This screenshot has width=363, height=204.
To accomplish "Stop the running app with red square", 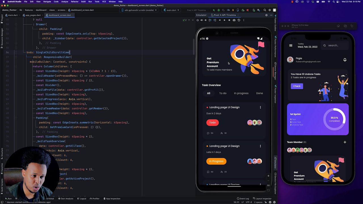I will (x=247, y=10).
